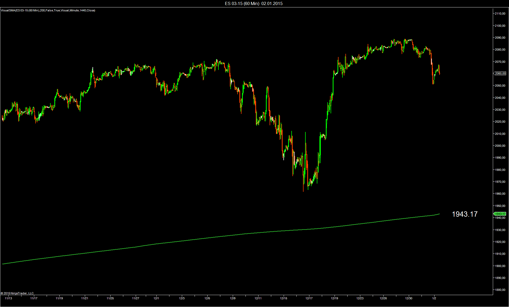
Task: Select the 12/9 date on time axis
Action: 233,298
